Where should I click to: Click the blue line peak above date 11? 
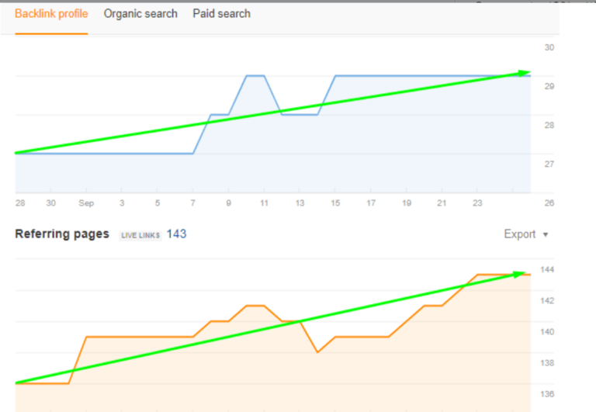pos(255,76)
